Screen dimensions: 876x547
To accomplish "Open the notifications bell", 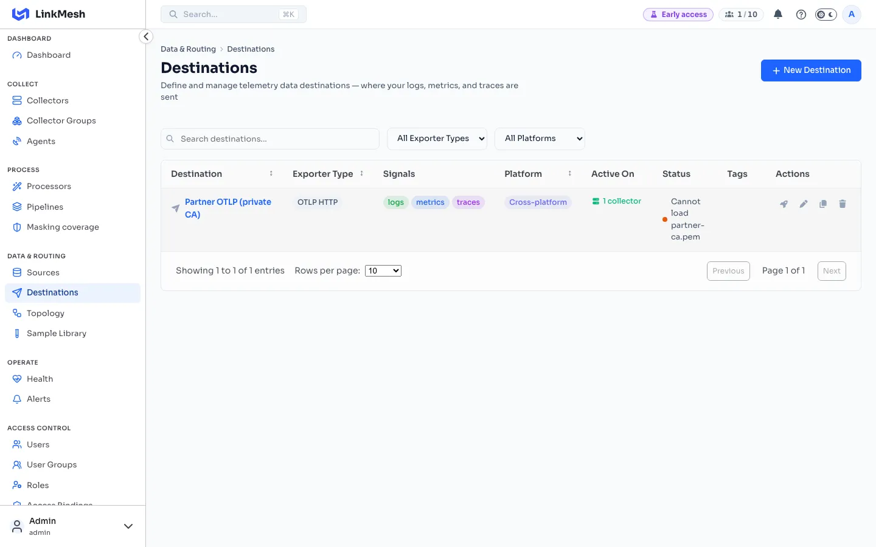I will [778, 15].
